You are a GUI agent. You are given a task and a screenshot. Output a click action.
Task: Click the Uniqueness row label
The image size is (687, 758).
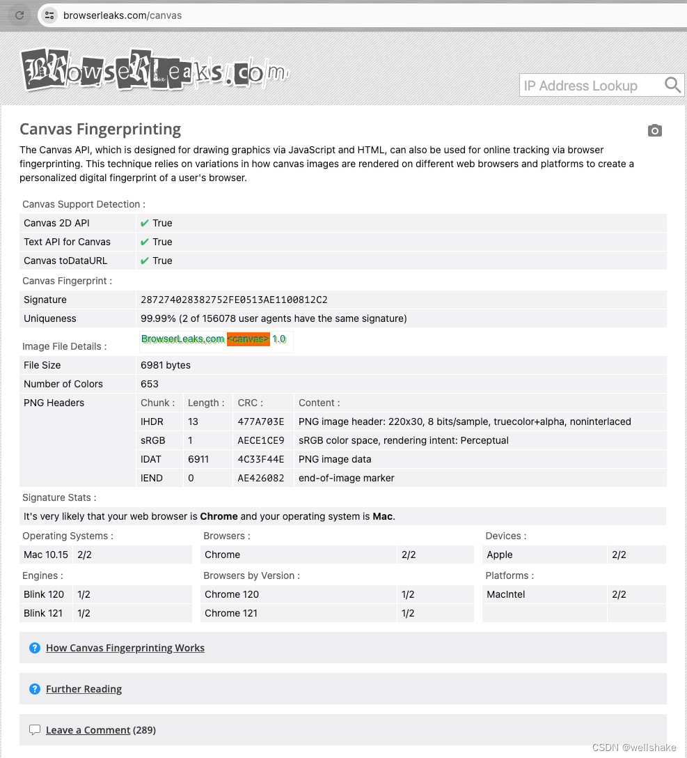pyautogui.click(x=49, y=318)
